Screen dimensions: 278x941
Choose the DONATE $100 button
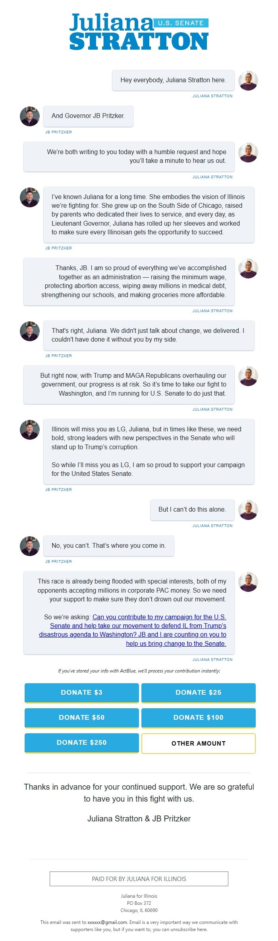click(199, 718)
